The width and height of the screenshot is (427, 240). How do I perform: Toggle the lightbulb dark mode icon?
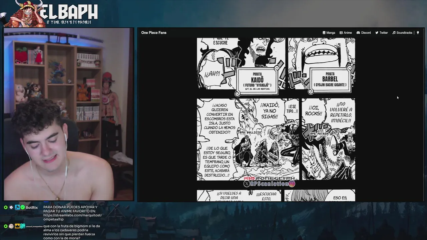coord(418,33)
